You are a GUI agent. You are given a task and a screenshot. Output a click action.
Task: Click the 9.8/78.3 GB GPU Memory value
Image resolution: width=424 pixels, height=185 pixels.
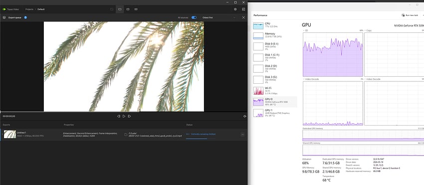(311, 172)
